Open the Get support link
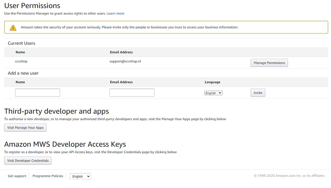 coord(17,176)
